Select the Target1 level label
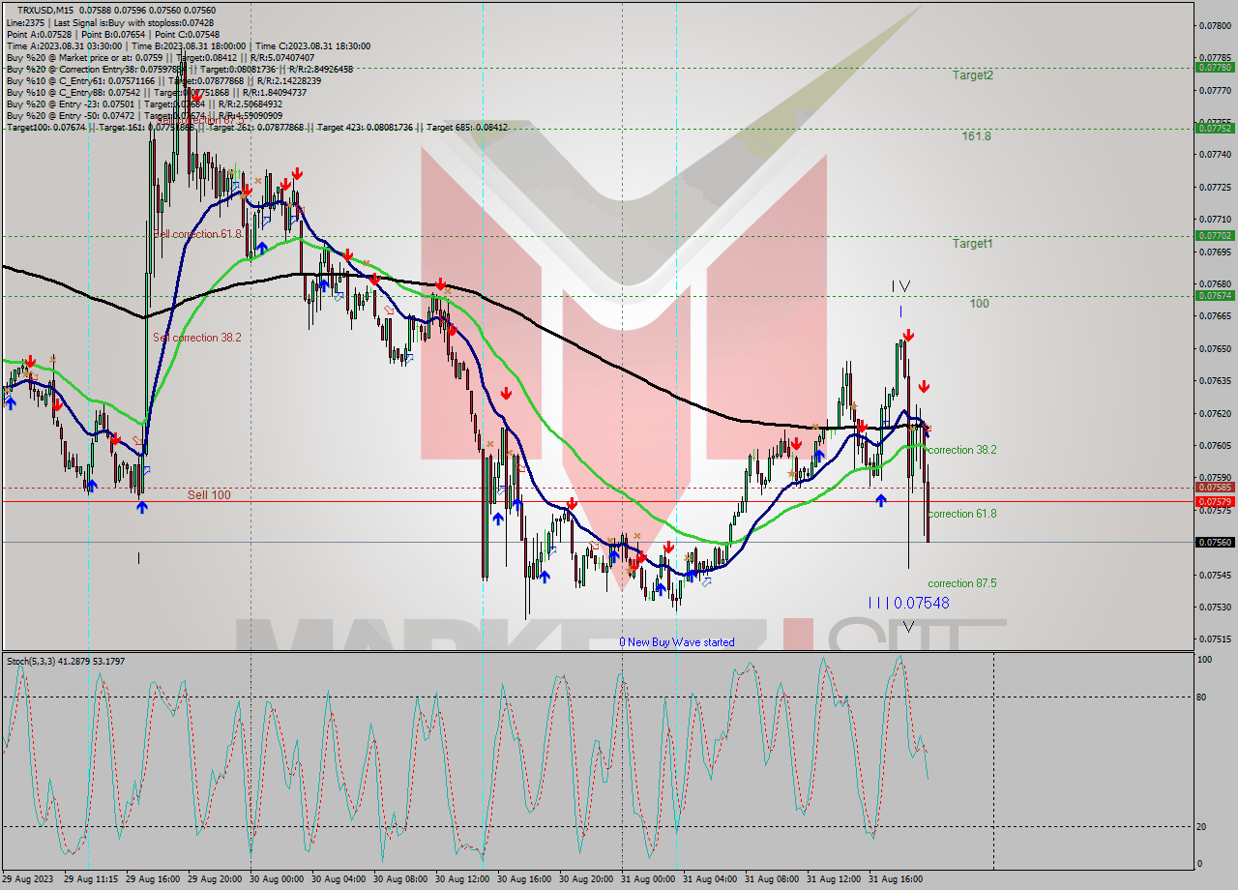Screen dimensions: 1238x890 (972, 244)
